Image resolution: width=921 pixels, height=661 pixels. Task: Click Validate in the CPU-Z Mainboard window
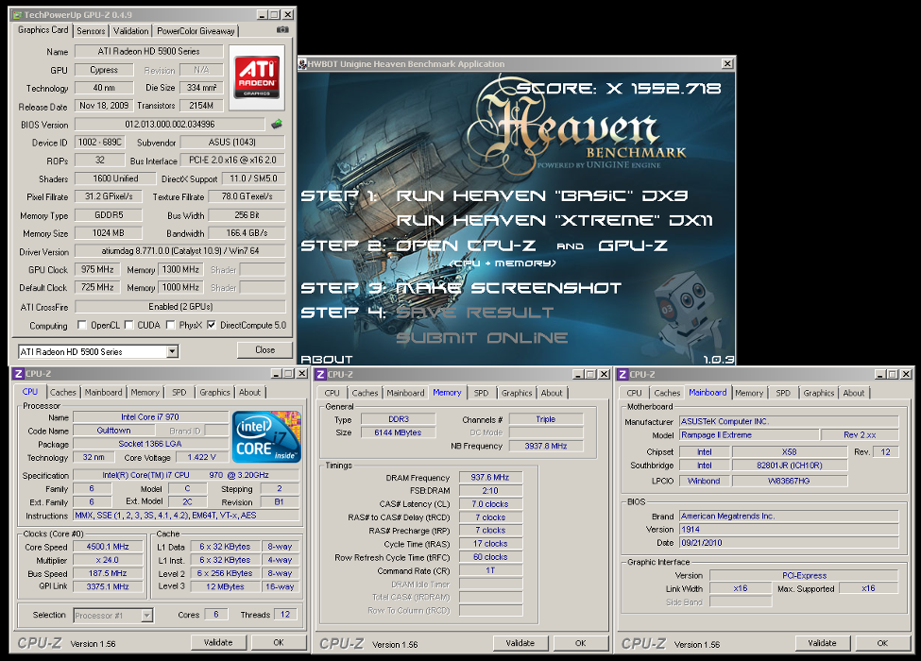(823, 643)
